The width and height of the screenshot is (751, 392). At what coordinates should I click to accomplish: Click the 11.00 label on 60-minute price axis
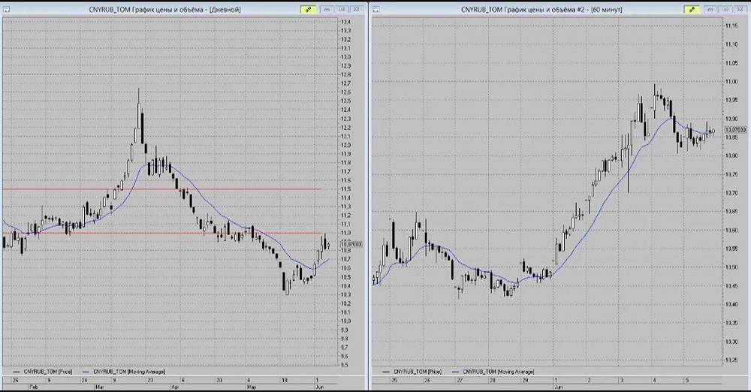click(731, 81)
